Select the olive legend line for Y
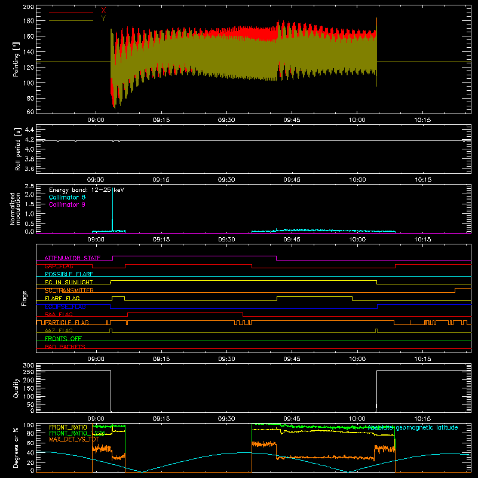478x478 pixels. (71, 20)
